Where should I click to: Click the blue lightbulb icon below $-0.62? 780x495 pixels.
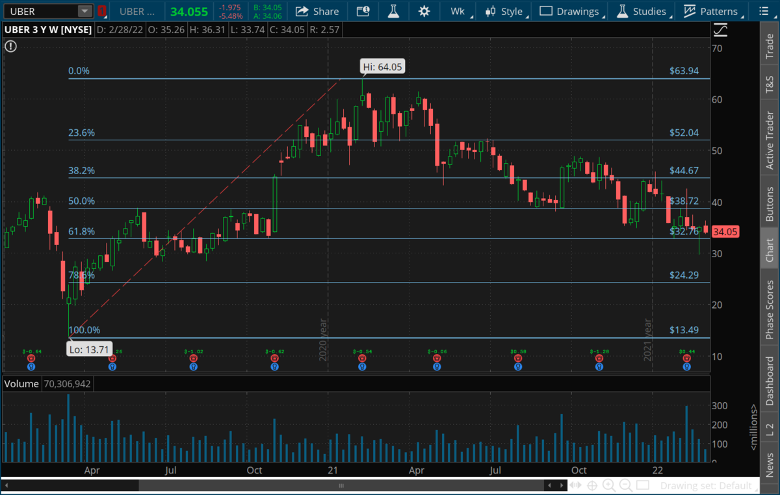[x=274, y=366]
